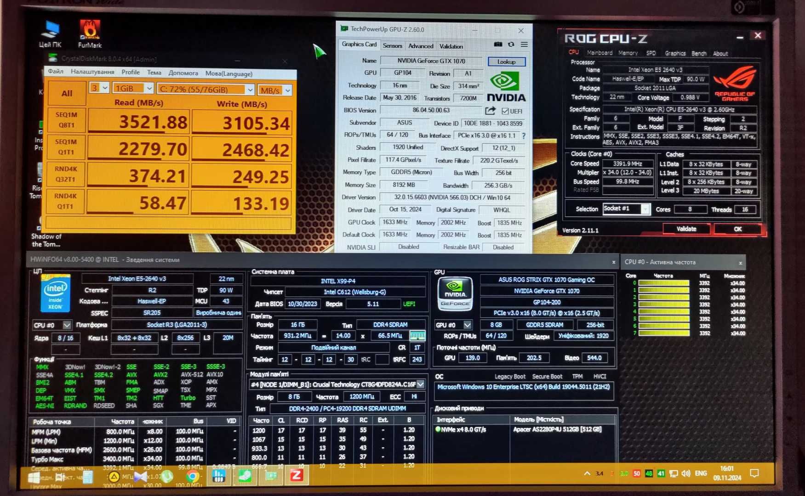The image size is (805, 496).
Task: Click the 'Apacer AS2280P4U 512GB' drive row
Action: click(524, 429)
